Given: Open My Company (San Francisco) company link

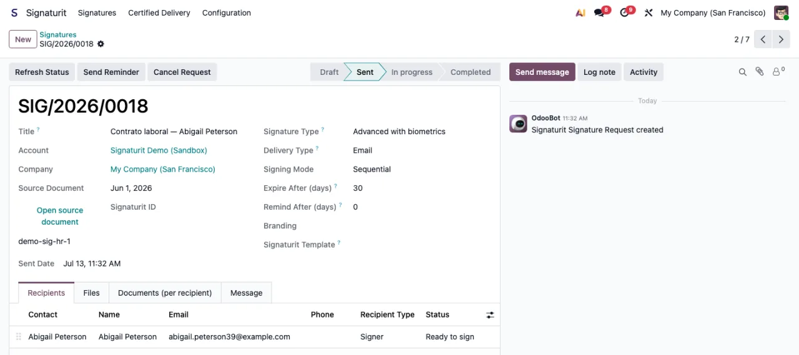Looking at the screenshot, I should point(163,169).
